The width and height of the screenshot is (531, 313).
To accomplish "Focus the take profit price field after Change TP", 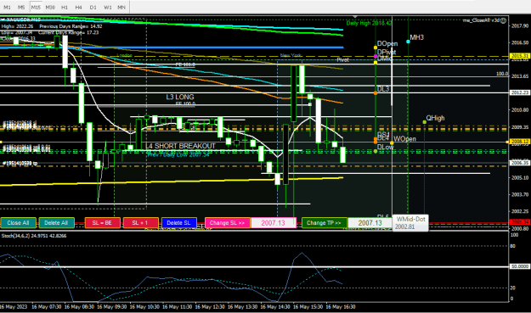I will (x=370, y=223).
